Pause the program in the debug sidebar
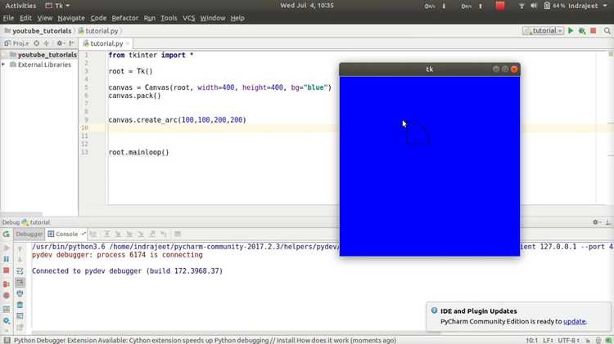The image size is (614, 344). (7, 259)
